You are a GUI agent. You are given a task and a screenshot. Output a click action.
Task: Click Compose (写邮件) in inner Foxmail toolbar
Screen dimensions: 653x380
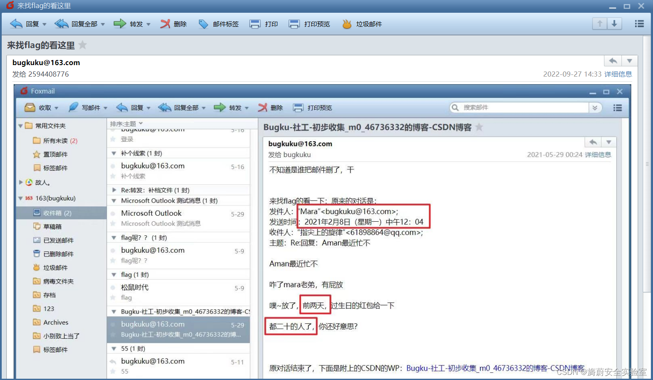[x=84, y=108]
